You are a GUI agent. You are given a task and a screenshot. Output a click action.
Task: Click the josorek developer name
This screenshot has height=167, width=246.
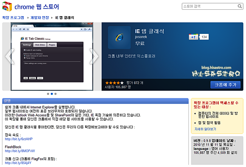(x=141, y=37)
